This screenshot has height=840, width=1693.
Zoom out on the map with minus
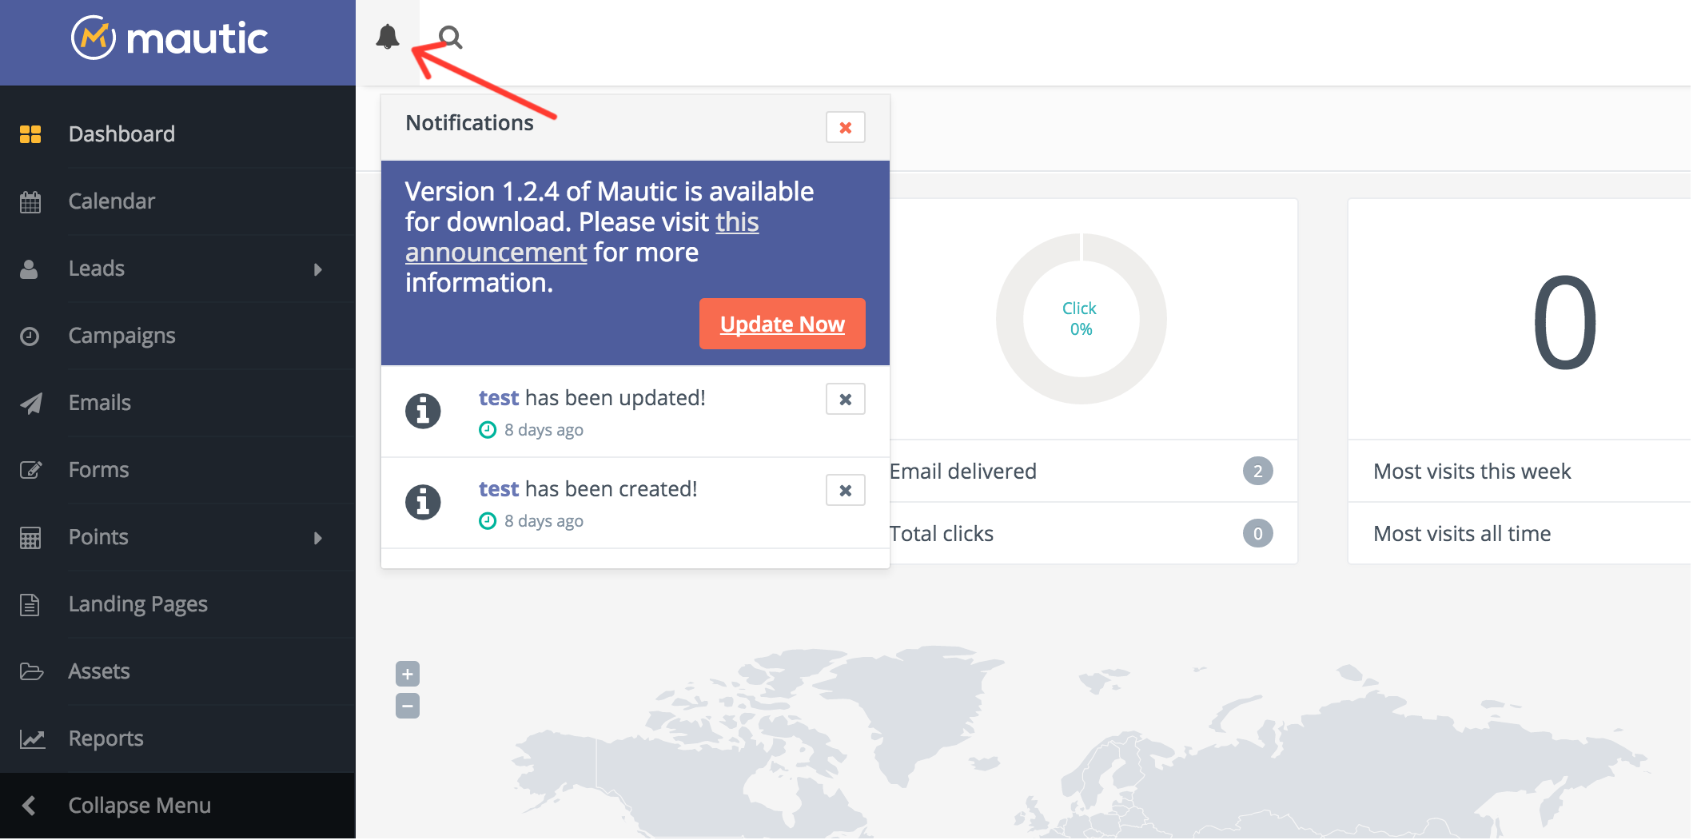pyautogui.click(x=408, y=707)
